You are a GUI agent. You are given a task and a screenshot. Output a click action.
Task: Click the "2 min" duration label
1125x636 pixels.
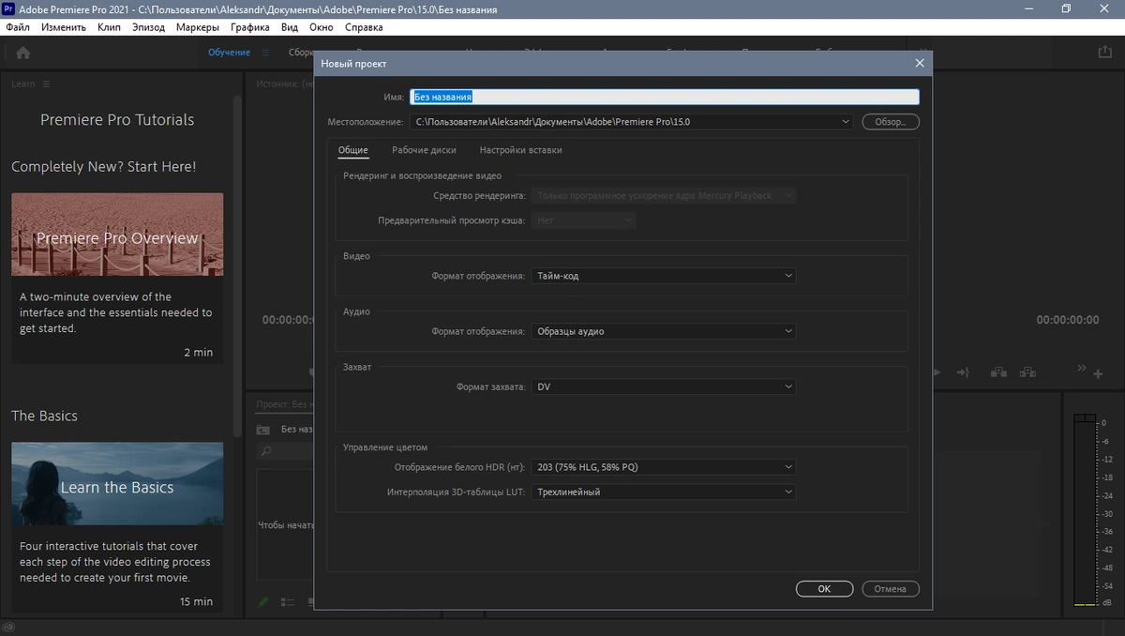(x=199, y=353)
